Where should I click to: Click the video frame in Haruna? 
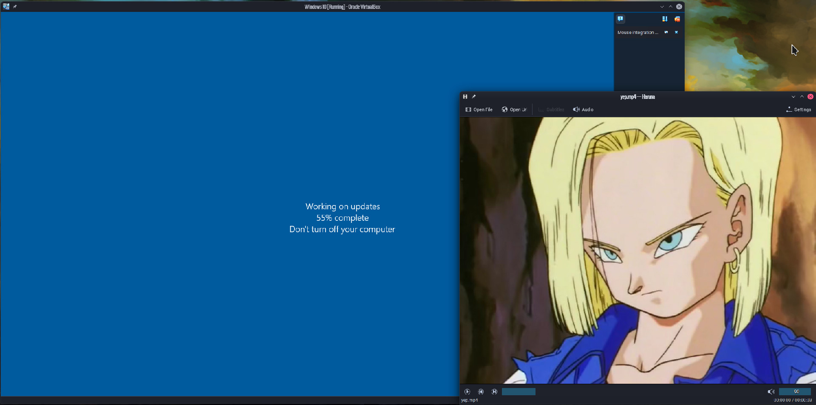click(x=637, y=250)
